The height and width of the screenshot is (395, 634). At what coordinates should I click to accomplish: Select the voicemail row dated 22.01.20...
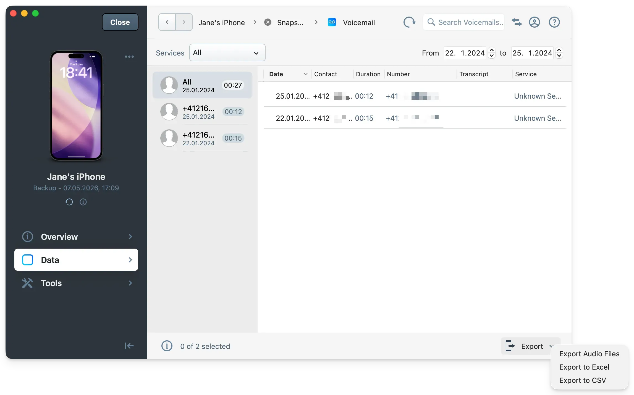click(x=415, y=118)
